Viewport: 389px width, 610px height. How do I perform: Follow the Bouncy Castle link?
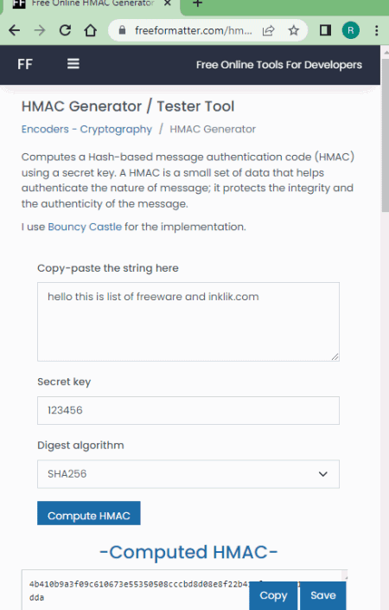point(85,227)
